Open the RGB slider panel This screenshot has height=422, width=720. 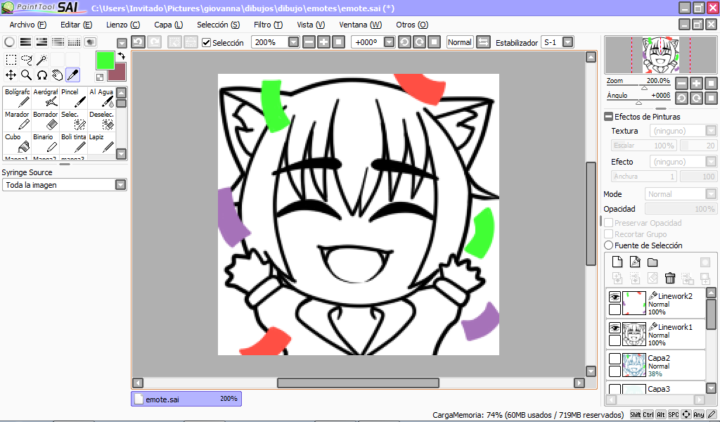26,42
